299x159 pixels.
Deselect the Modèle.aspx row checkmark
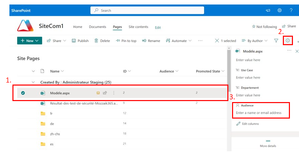(23, 93)
